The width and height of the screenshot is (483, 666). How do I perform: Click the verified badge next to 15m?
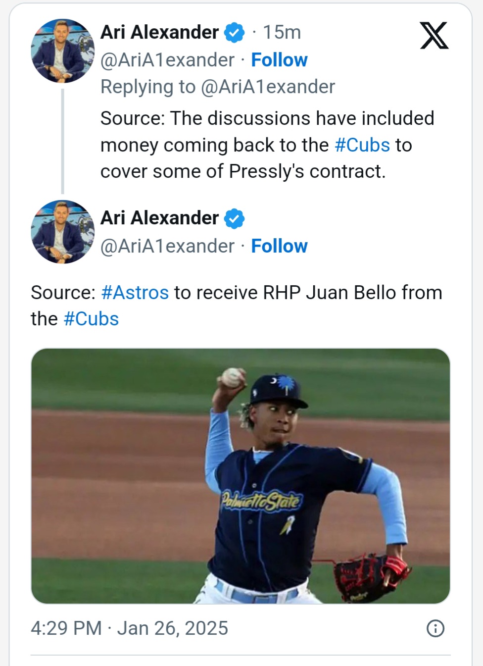coord(234,33)
